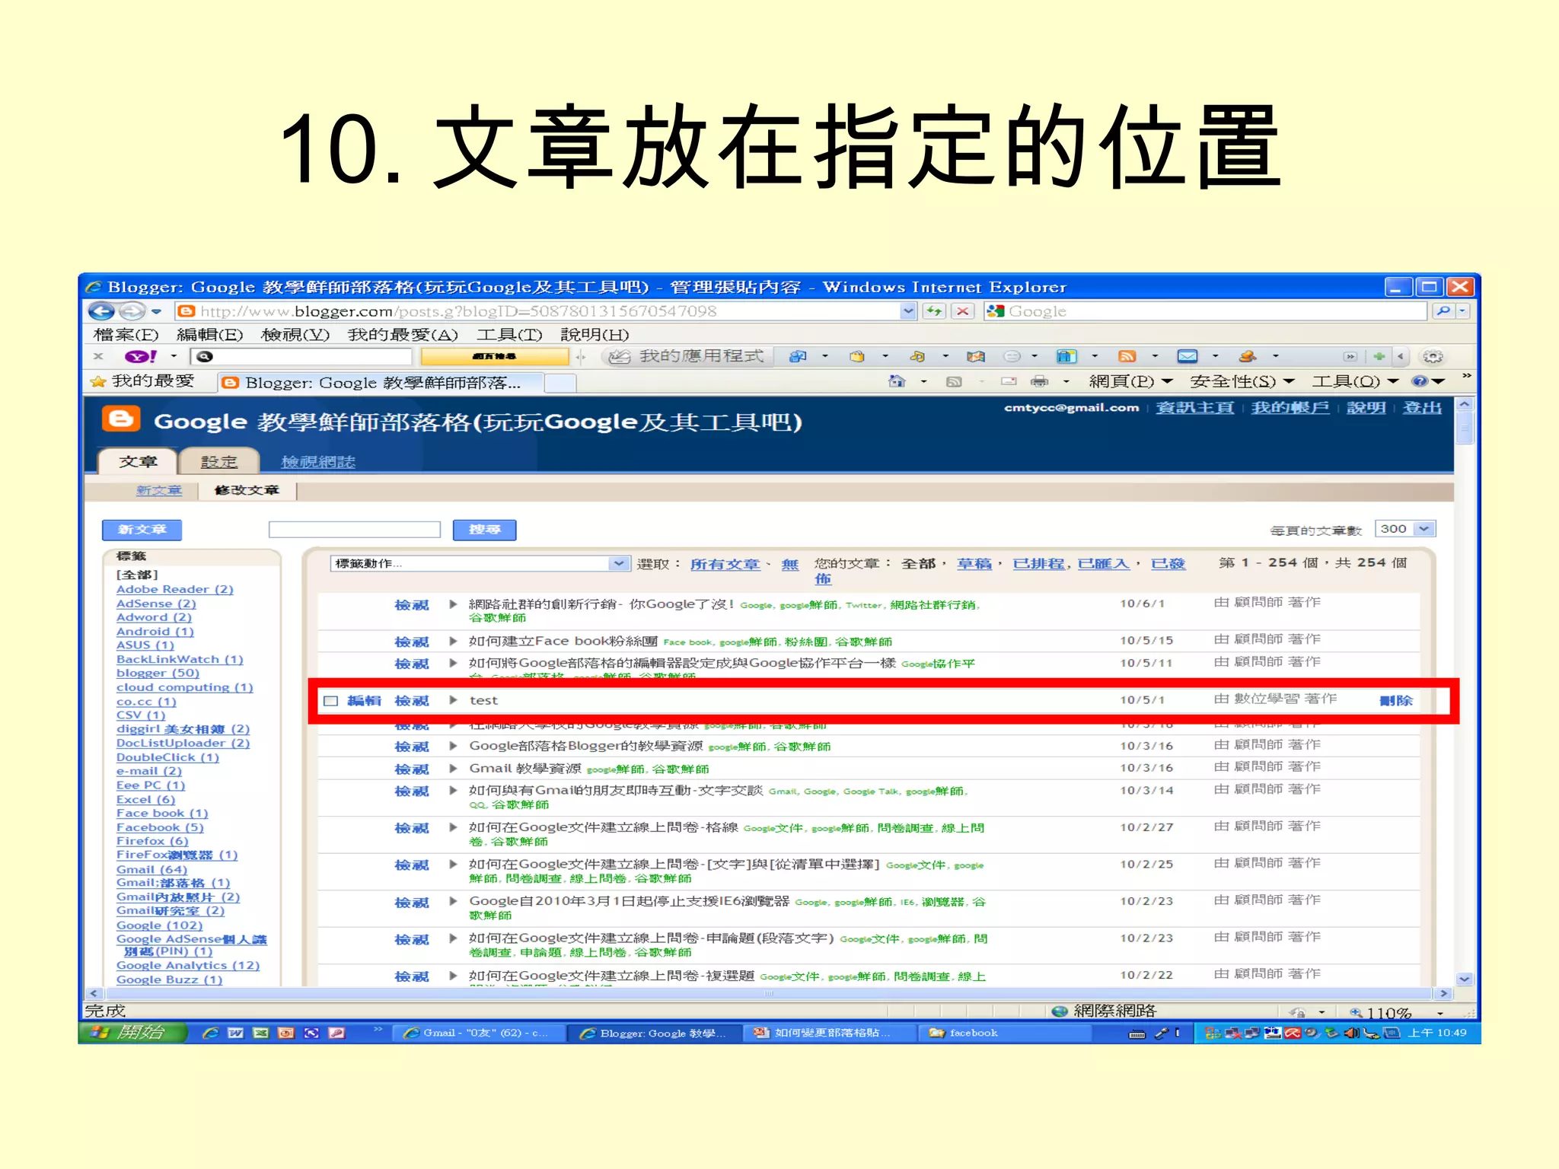The image size is (1559, 1169).
Task: Open the 110% zoom level control
Action: [1396, 1012]
